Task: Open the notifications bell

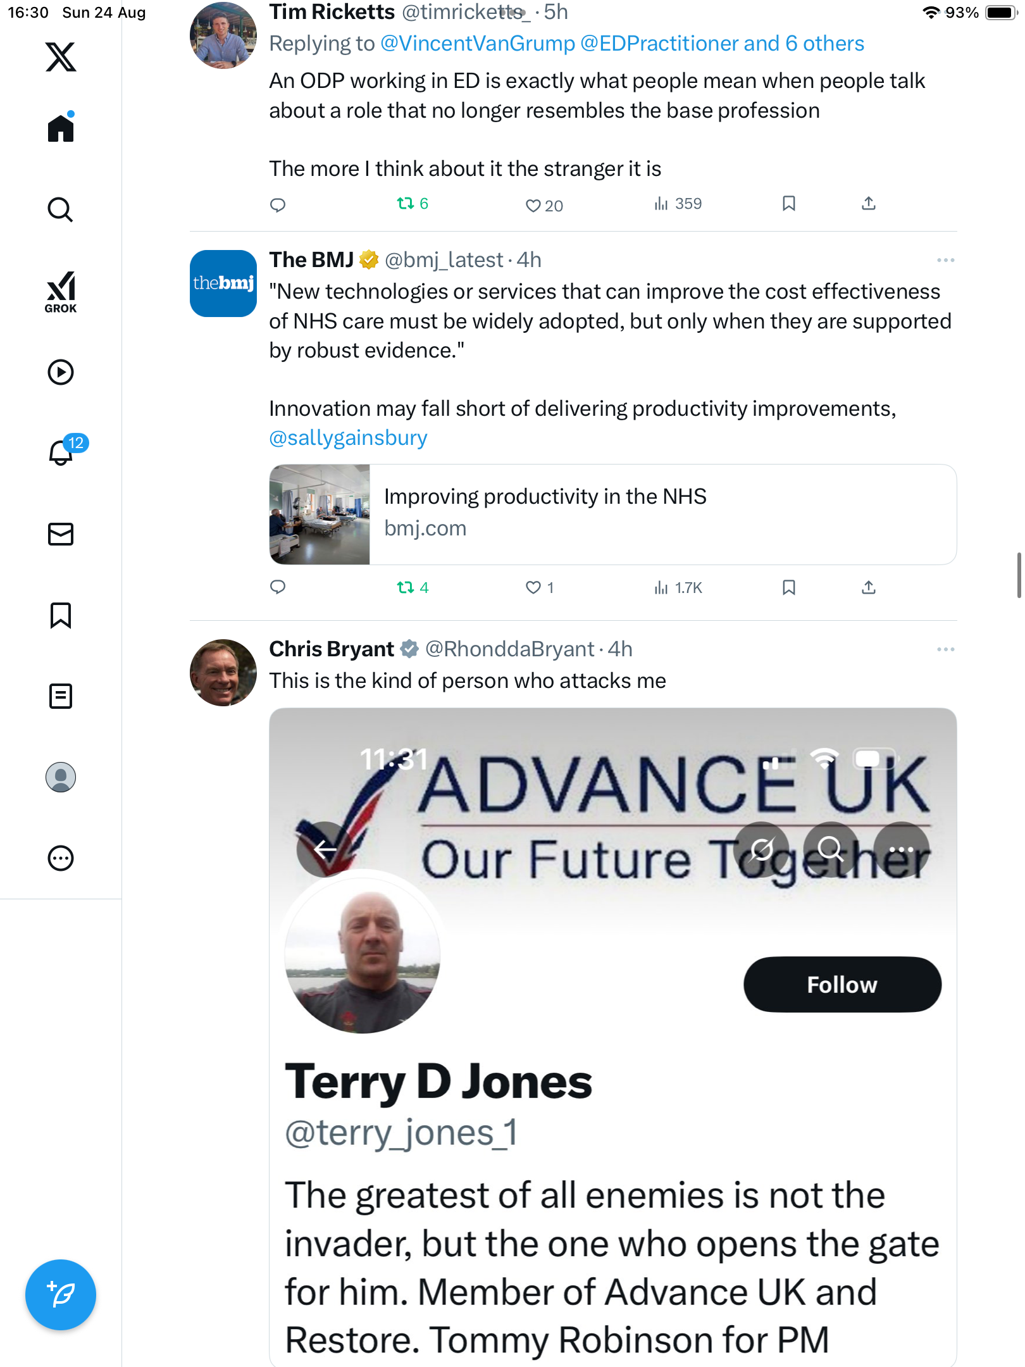Action: tap(61, 453)
